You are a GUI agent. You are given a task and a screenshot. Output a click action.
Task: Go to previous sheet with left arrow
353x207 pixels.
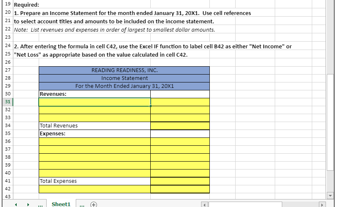click(16, 205)
